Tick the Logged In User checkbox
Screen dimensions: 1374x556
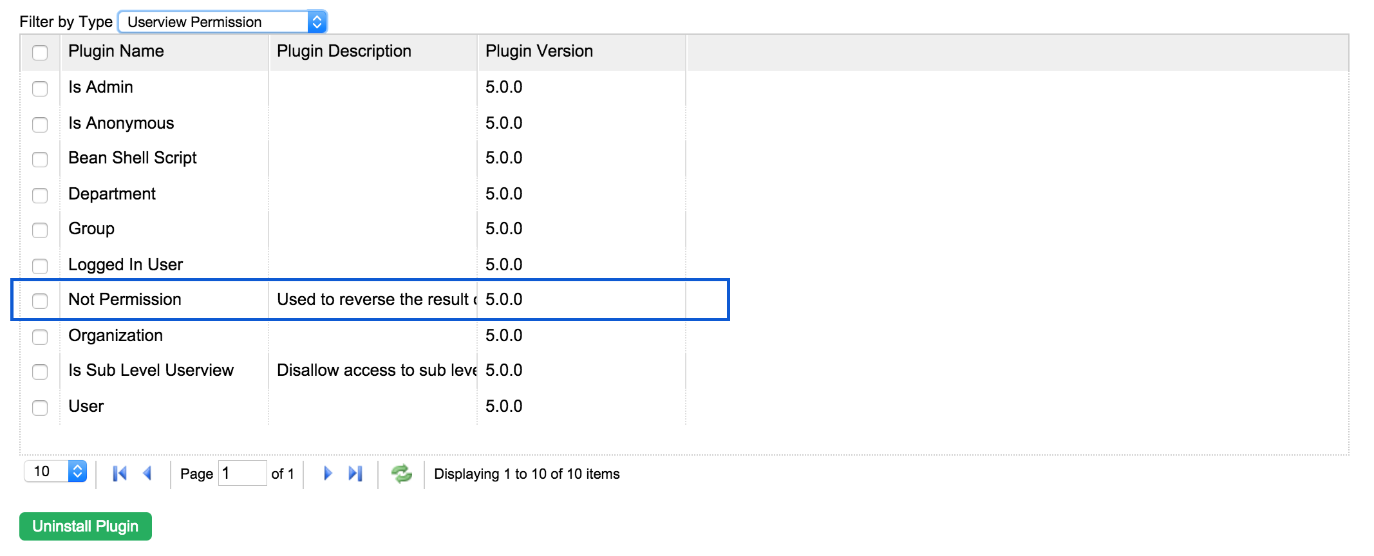pyautogui.click(x=40, y=266)
